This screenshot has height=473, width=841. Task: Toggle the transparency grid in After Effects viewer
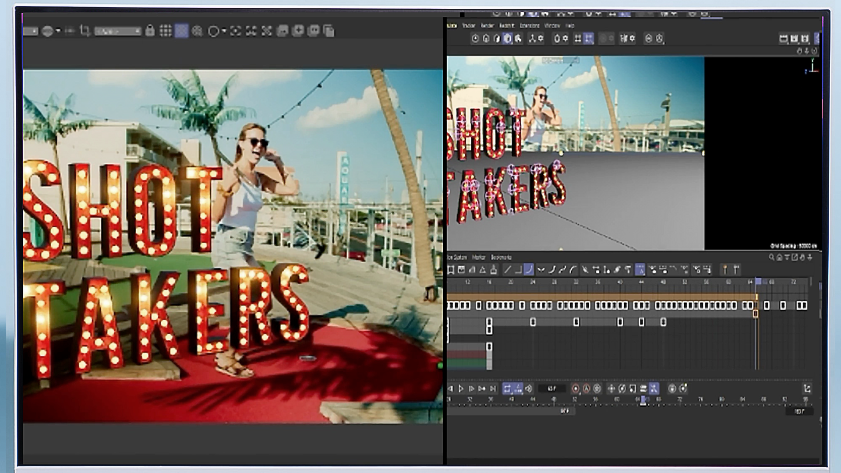181,31
